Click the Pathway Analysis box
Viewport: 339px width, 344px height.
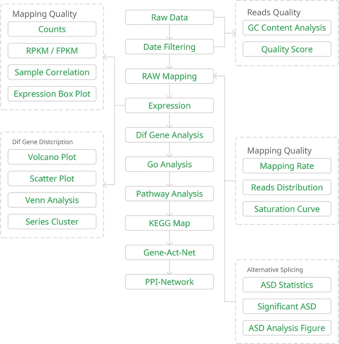(169, 194)
